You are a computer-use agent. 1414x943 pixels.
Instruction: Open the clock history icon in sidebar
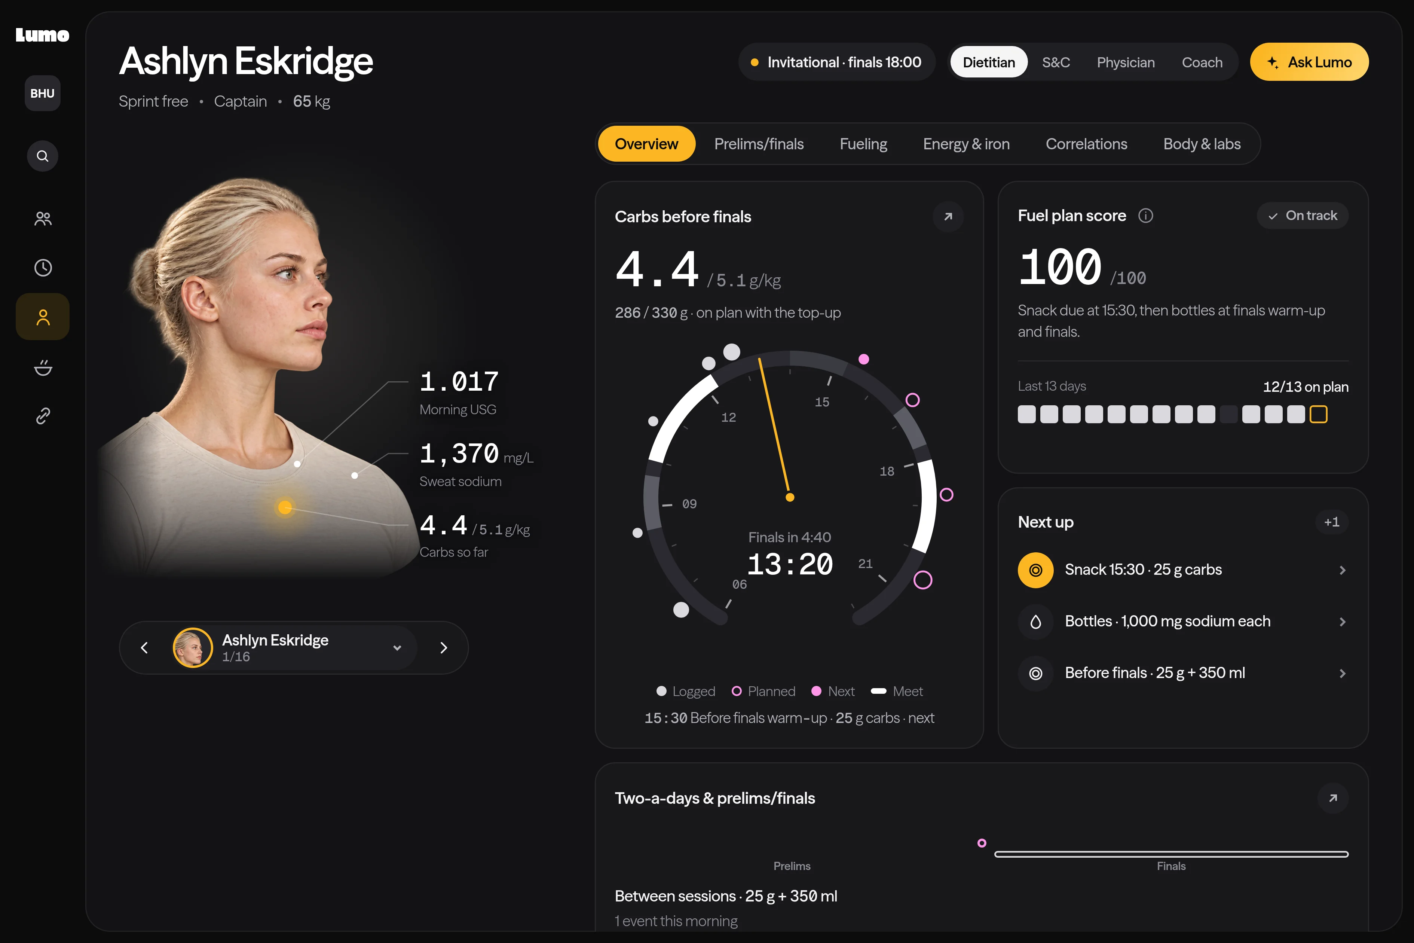[43, 268]
